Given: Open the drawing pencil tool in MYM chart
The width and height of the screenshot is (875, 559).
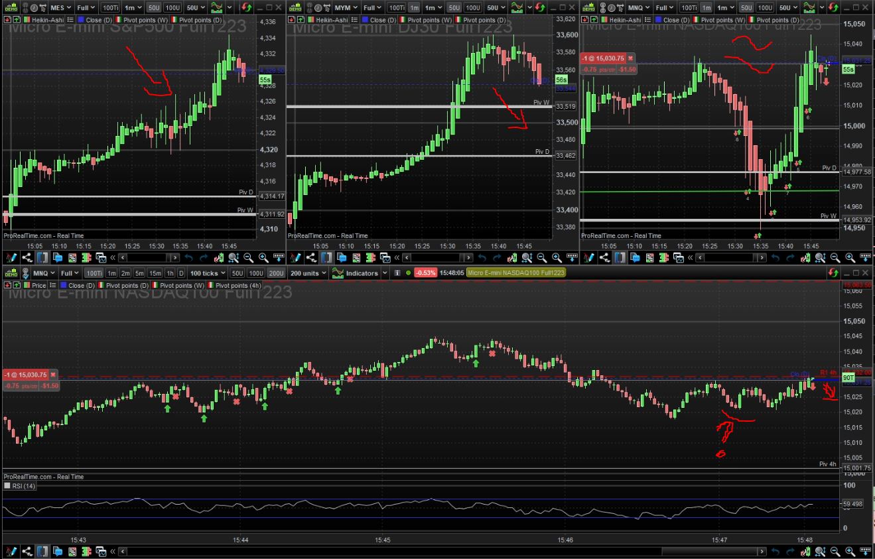Looking at the screenshot, I should coord(295,257).
